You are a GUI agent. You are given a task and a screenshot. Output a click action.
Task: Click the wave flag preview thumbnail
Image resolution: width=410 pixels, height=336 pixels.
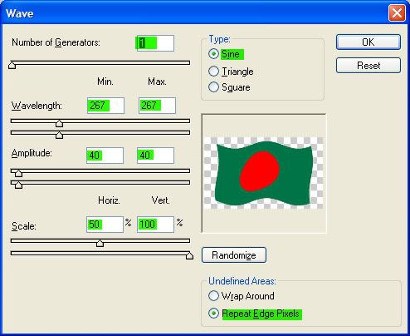pyautogui.click(x=264, y=173)
